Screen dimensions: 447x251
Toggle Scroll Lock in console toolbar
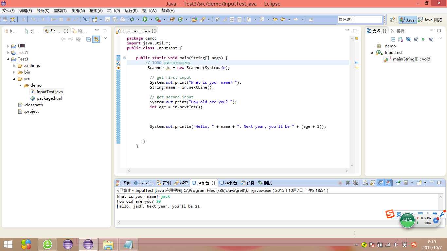[x=373, y=183]
